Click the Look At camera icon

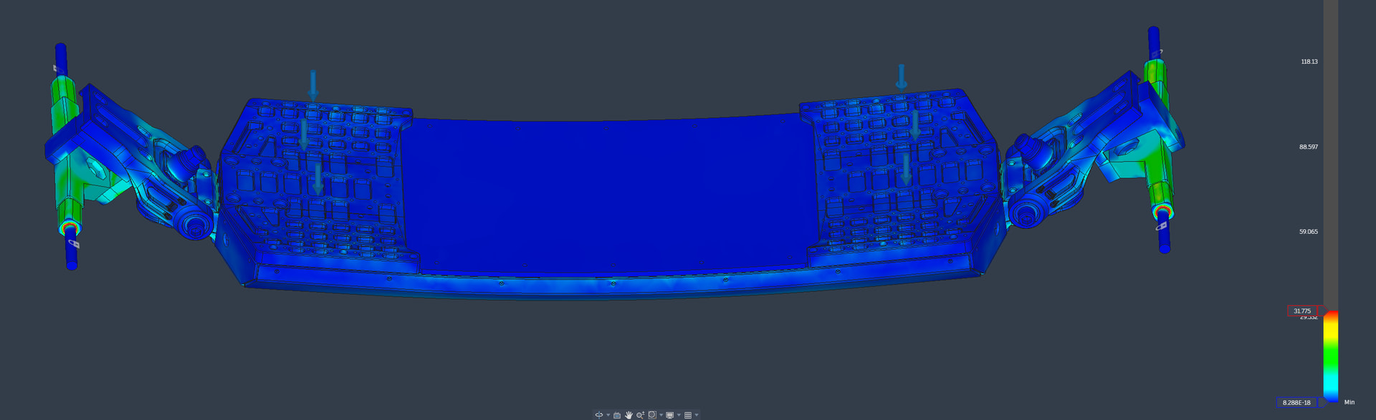pyautogui.click(x=617, y=415)
